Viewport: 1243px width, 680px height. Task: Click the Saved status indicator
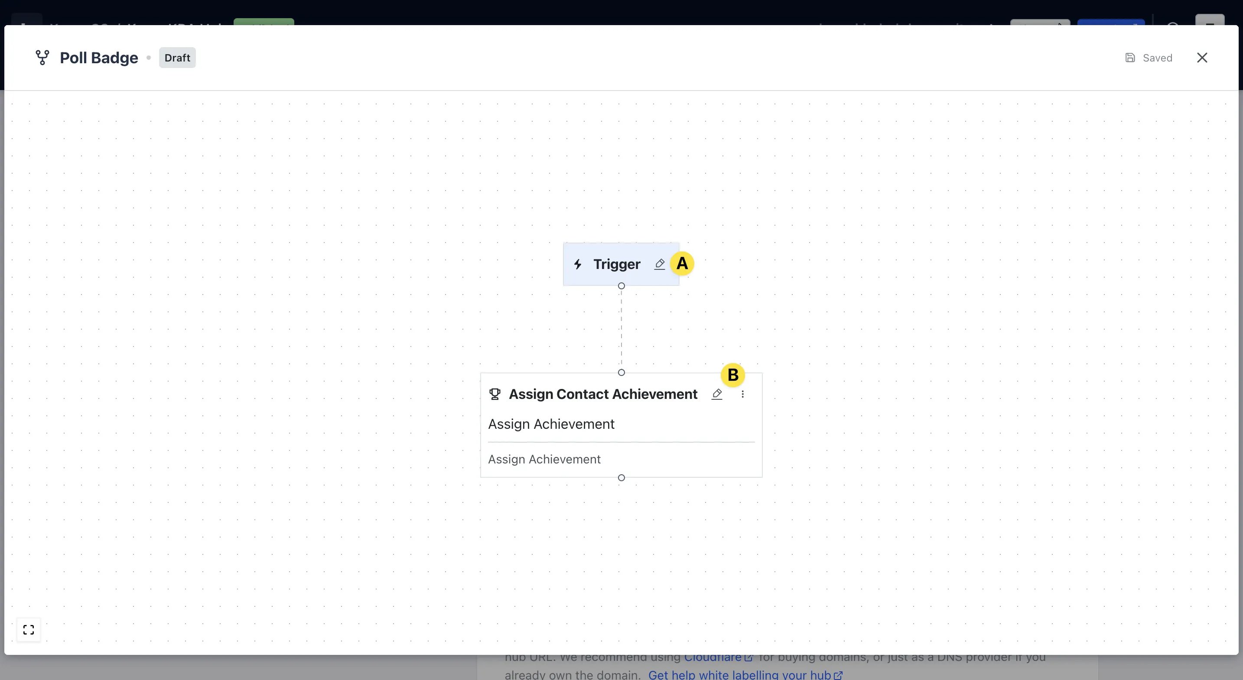[x=1149, y=58]
